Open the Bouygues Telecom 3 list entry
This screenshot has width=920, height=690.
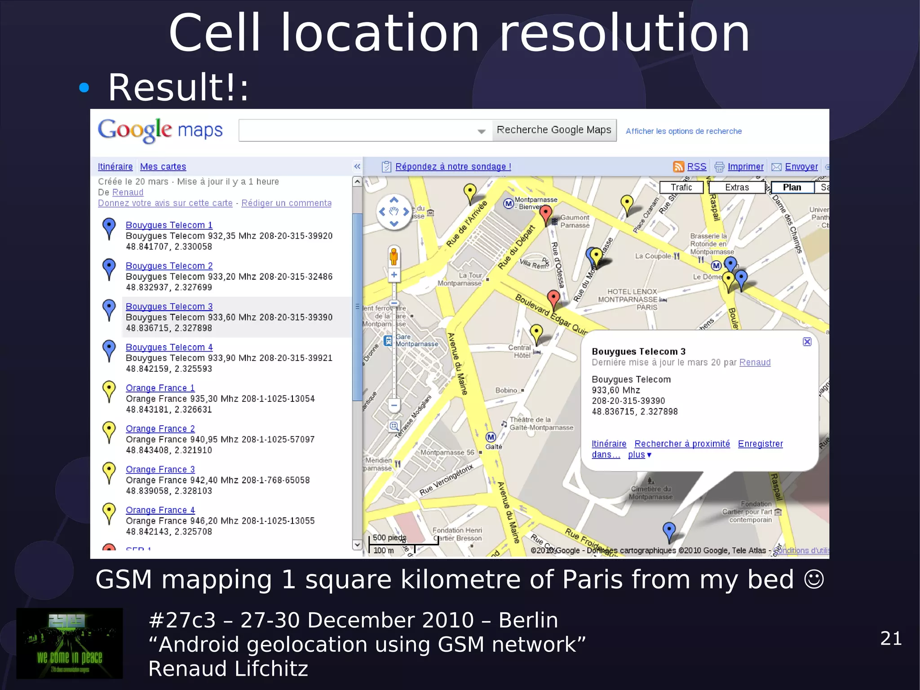[169, 307]
